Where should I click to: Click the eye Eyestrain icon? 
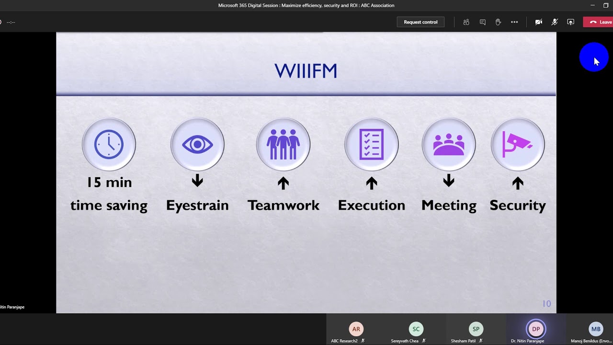pyautogui.click(x=197, y=144)
